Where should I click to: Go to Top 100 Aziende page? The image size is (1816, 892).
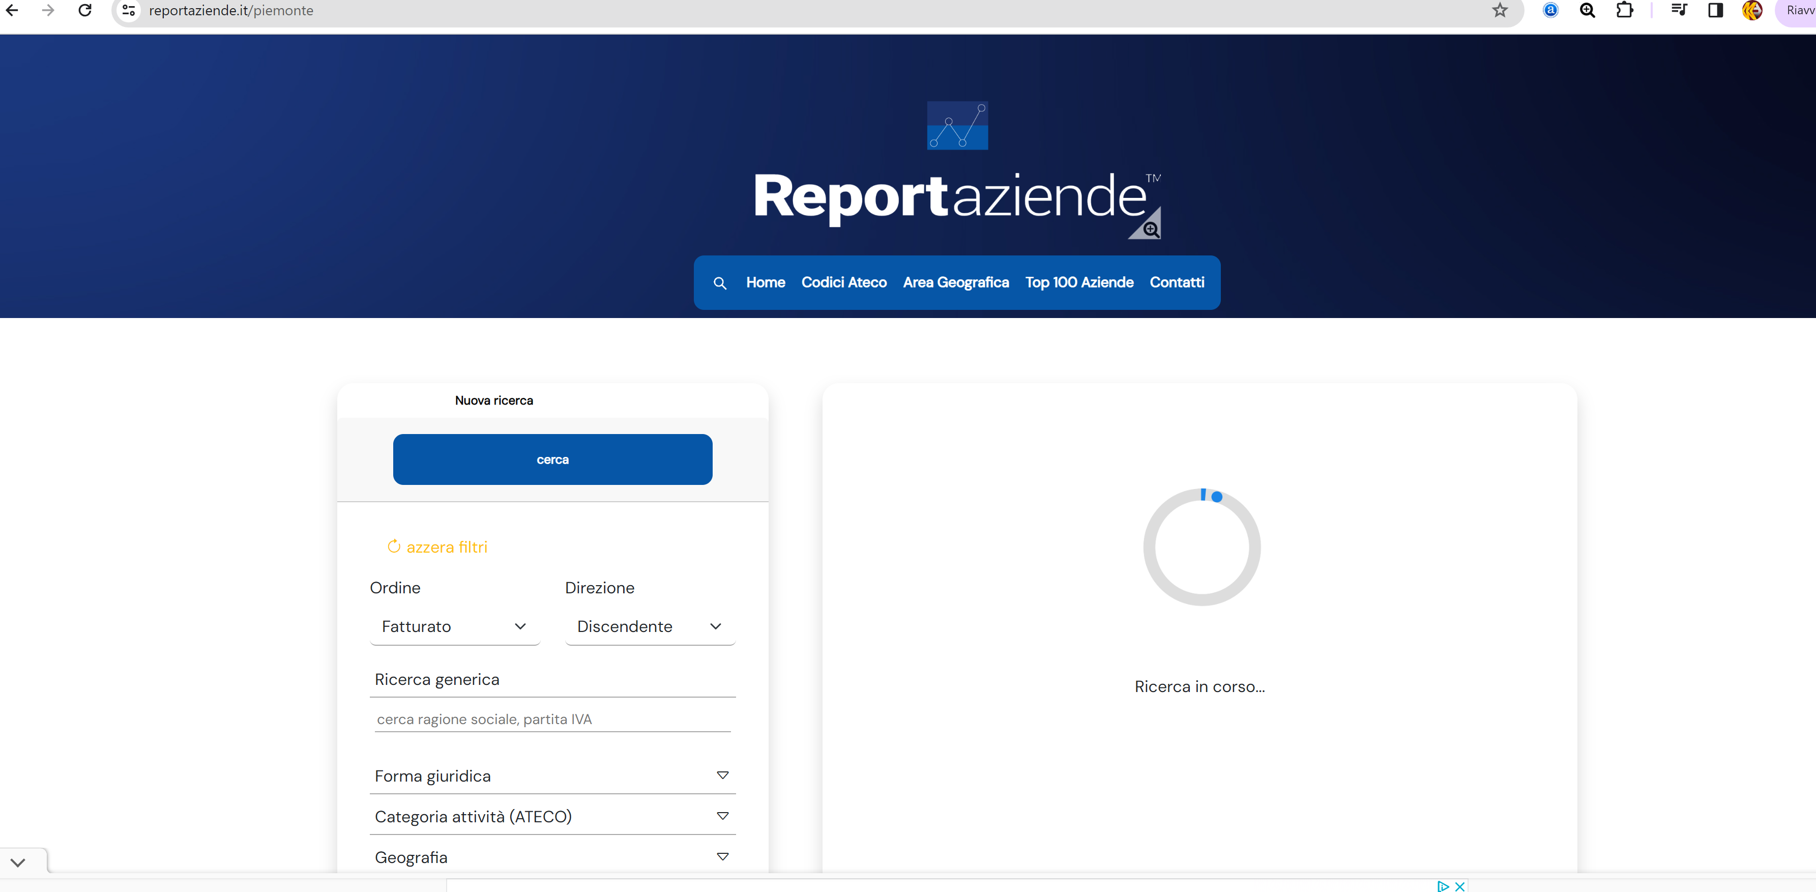pyautogui.click(x=1078, y=282)
